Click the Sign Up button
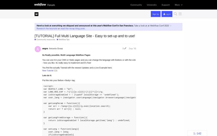 pos(155,14)
